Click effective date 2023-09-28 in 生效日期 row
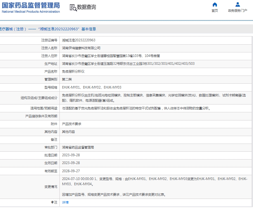 [71, 163]
